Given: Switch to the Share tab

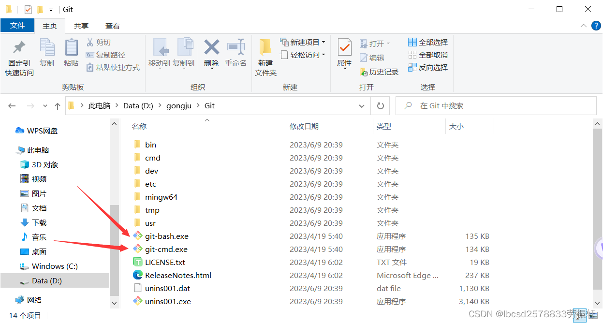Looking at the screenshot, I should (x=81, y=26).
